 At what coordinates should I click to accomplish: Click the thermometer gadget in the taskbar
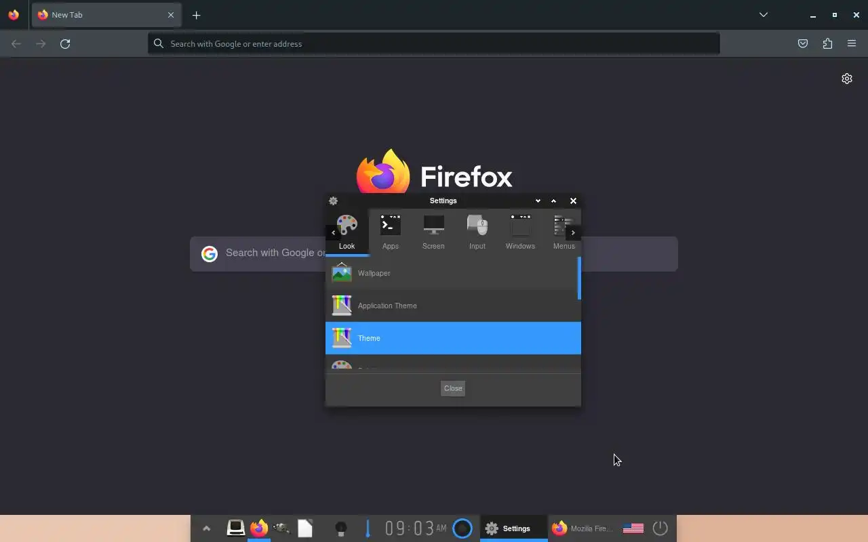pos(368,528)
